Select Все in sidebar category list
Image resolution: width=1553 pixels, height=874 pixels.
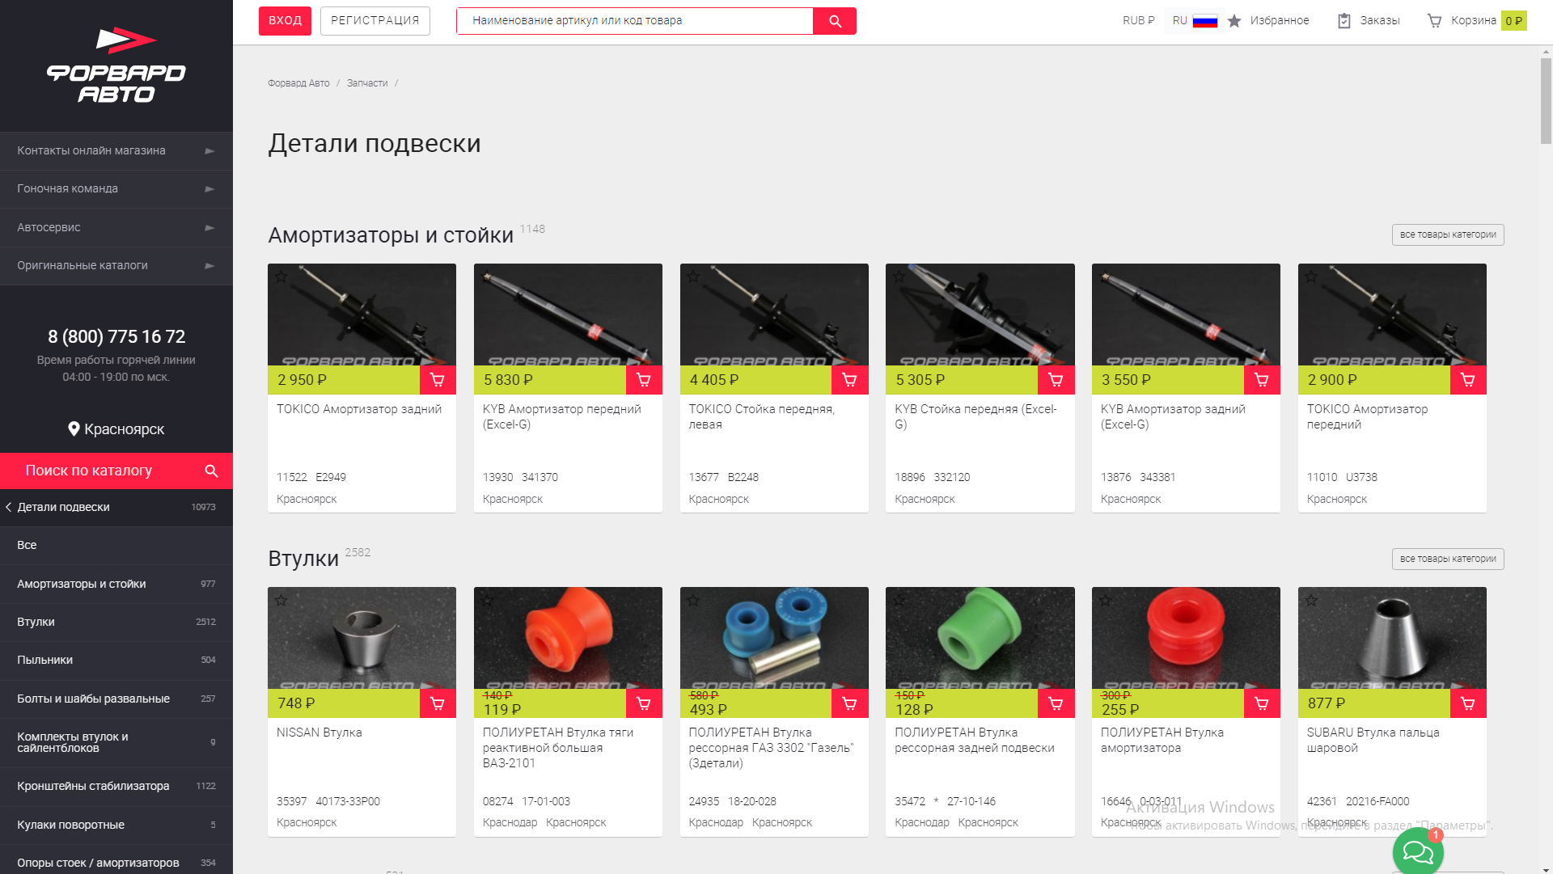tap(116, 546)
